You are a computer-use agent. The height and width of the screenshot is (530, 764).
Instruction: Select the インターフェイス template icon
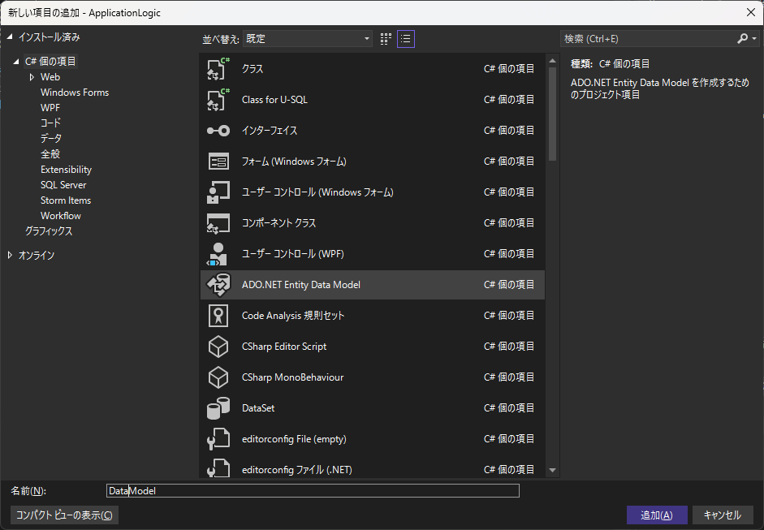tap(217, 130)
